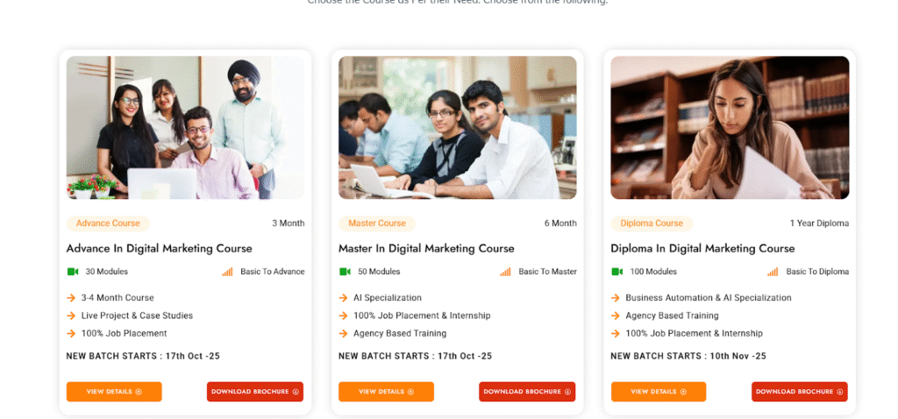View details of the Advance course
The width and height of the screenshot is (898, 419).
click(114, 392)
